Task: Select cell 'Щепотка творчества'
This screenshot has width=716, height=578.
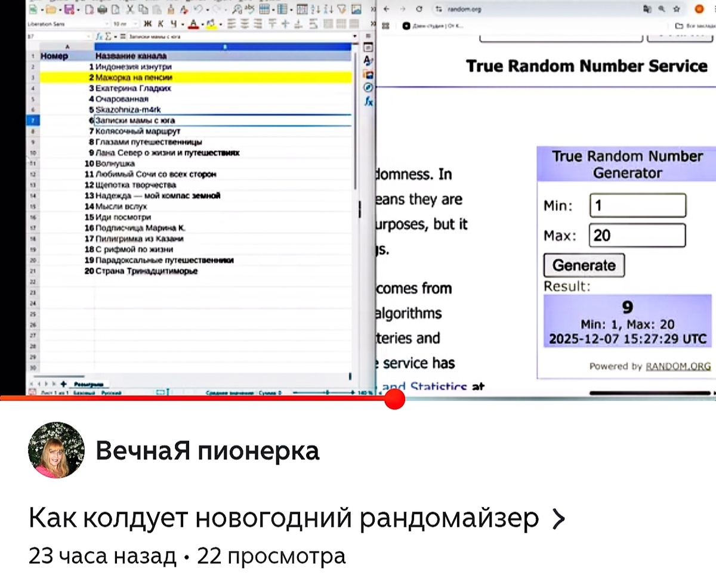Action: coord(223,185)
